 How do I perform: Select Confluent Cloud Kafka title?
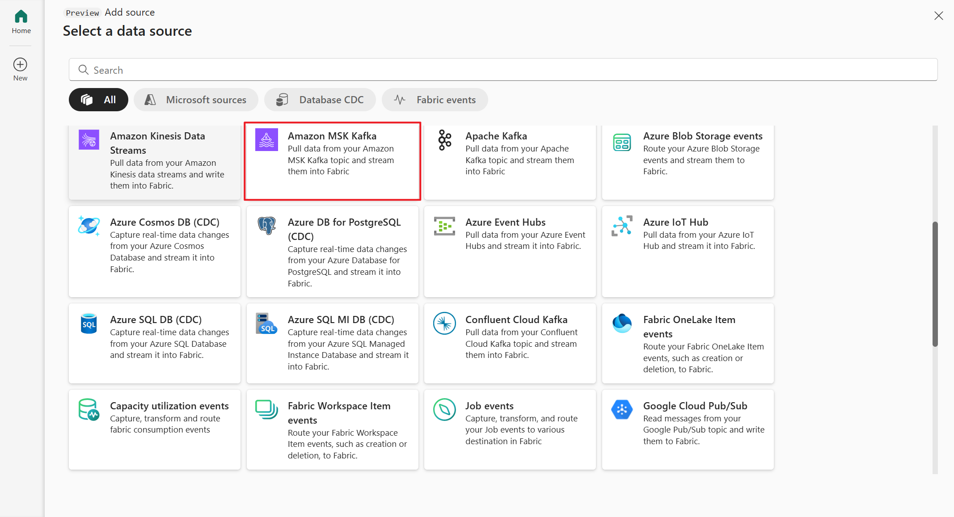(516, 319)
